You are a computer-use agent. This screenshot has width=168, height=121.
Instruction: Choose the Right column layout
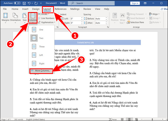[41, 63]
